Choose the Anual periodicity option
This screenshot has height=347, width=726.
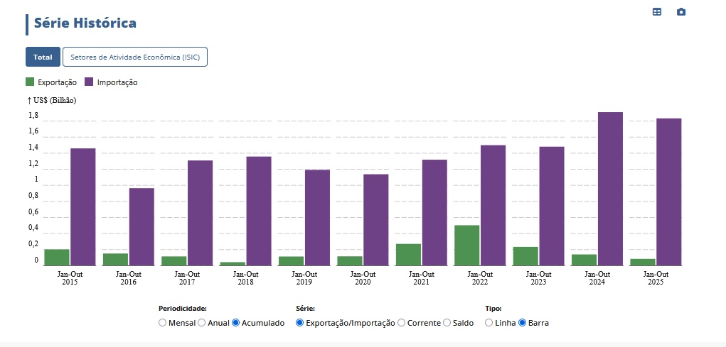202,323
